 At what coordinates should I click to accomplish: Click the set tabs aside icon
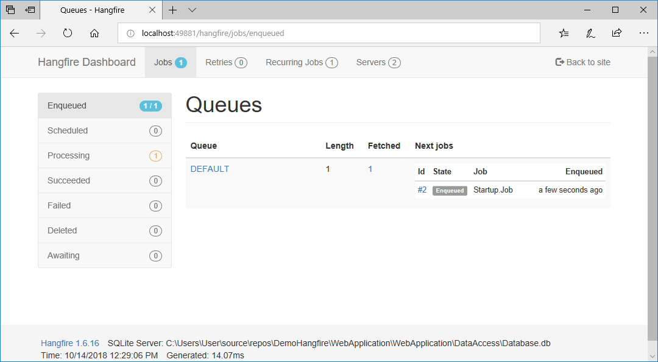click(30, 10)
